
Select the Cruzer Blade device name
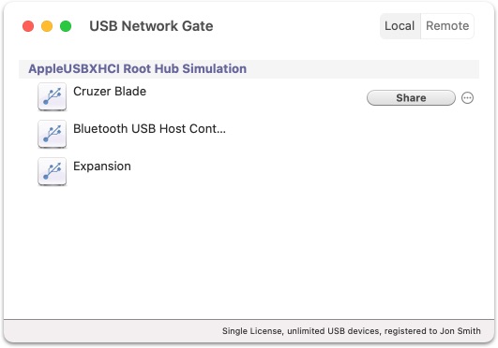coord(110,92)
